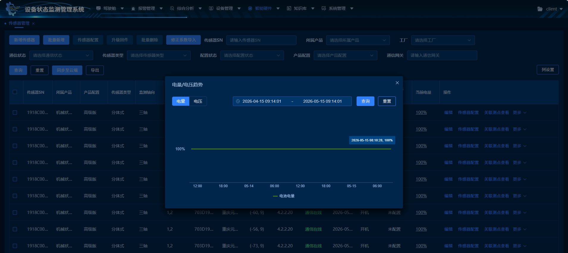Click the top 传感器配置 toolbar button
The height and width of the screenshot is (253, 568).
click(x=88, y=40)
